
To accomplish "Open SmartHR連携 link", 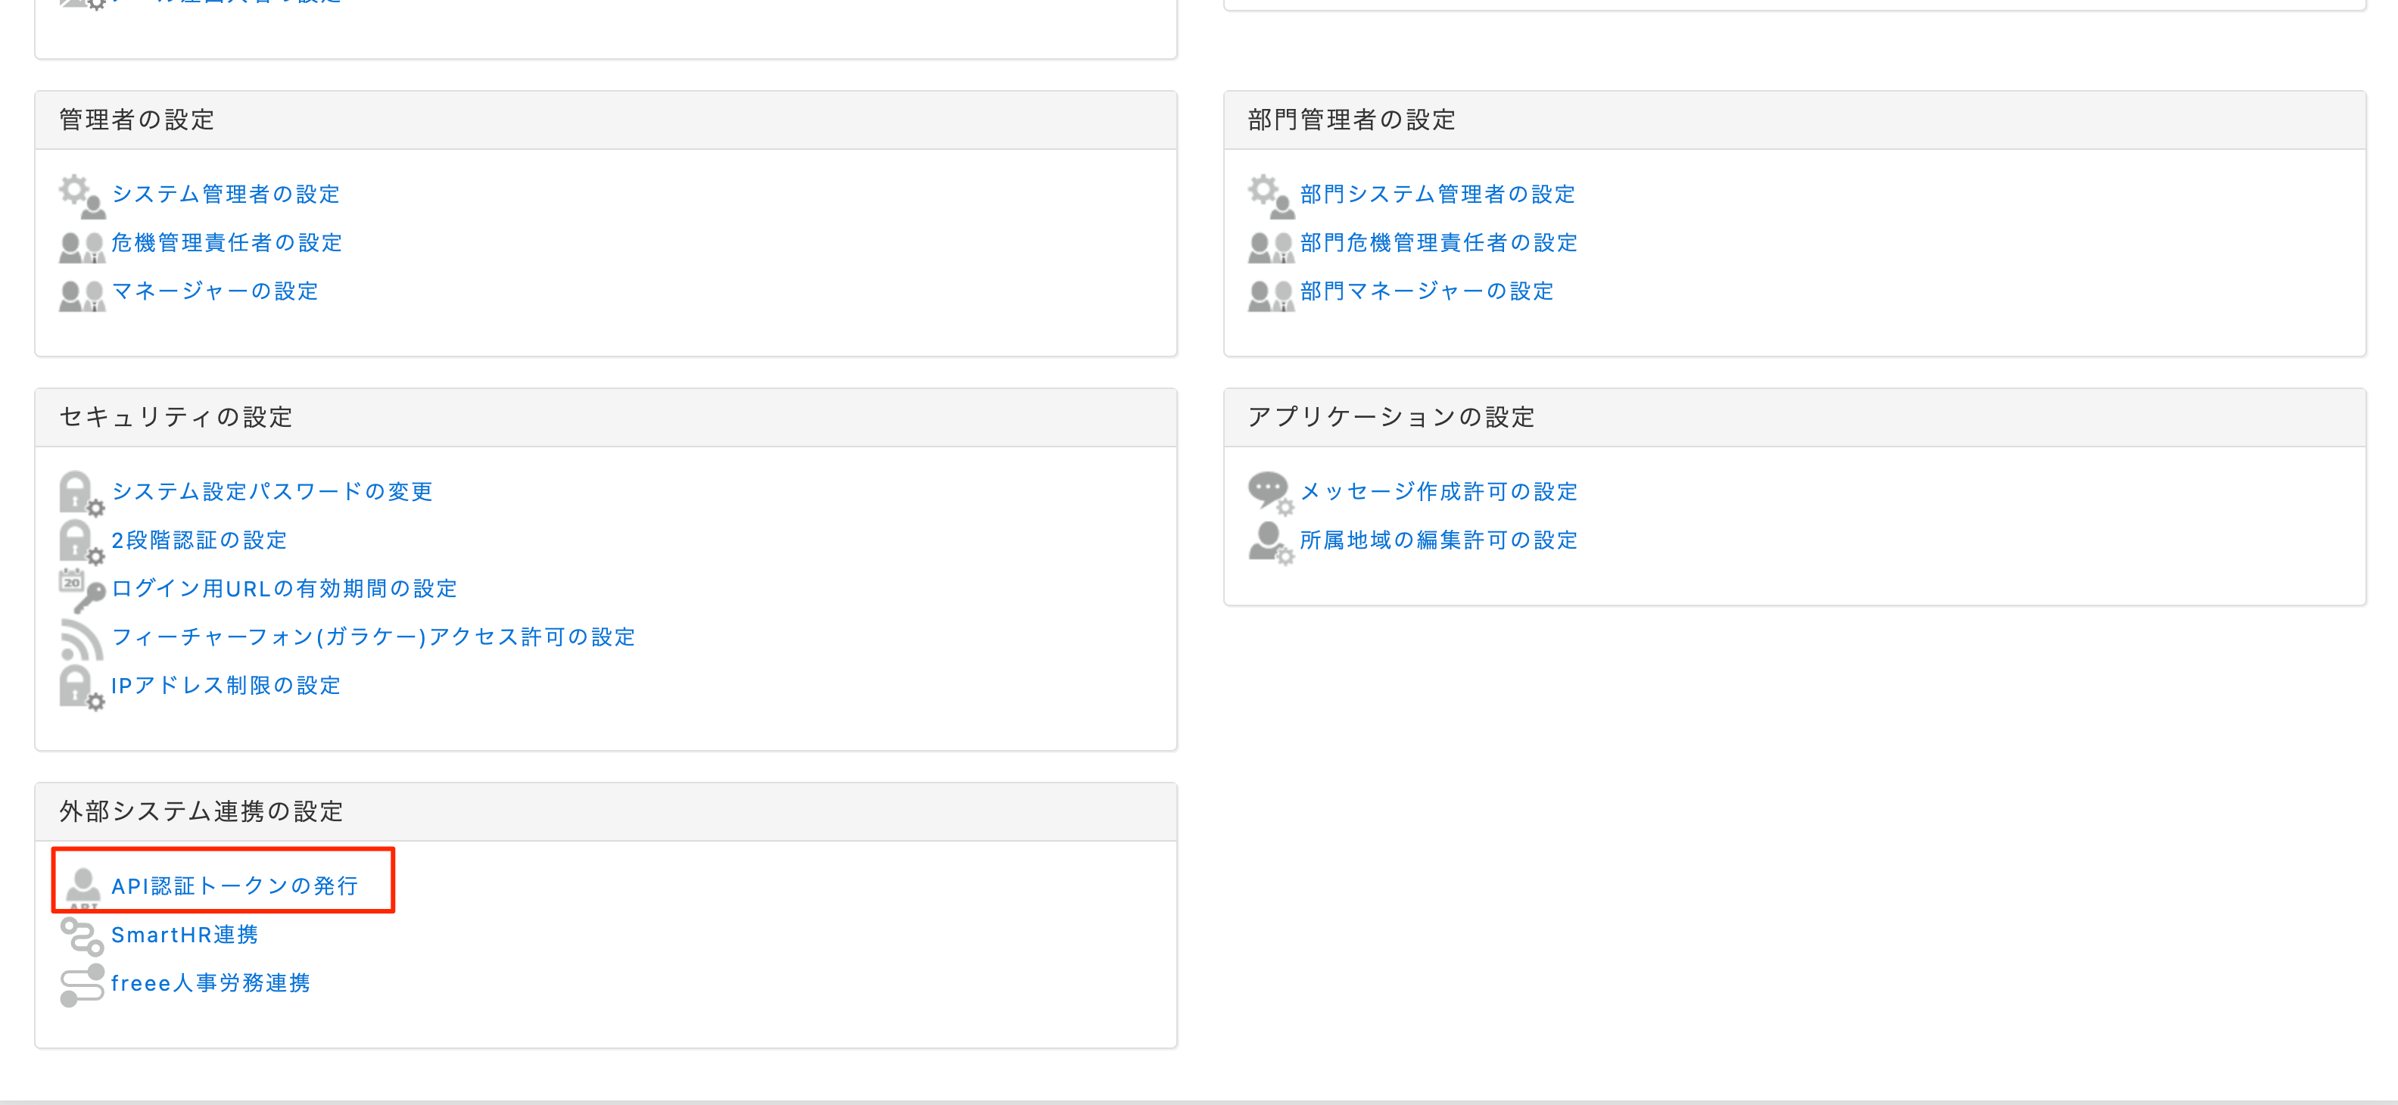I will (185, 935).
